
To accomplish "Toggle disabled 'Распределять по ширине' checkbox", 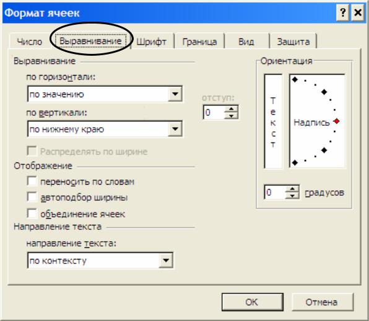I will pos(32,151).
